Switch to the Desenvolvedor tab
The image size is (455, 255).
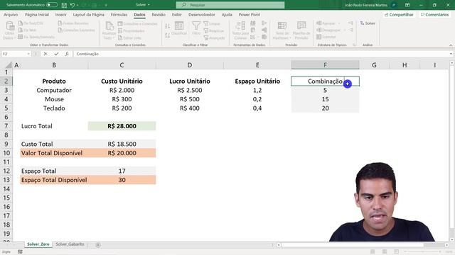[202, 14]
